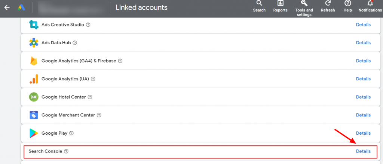Viewport: 383px width, 164px height.
Task: Show help tooltip for Ads Data Hub
Action: (75, 43)
